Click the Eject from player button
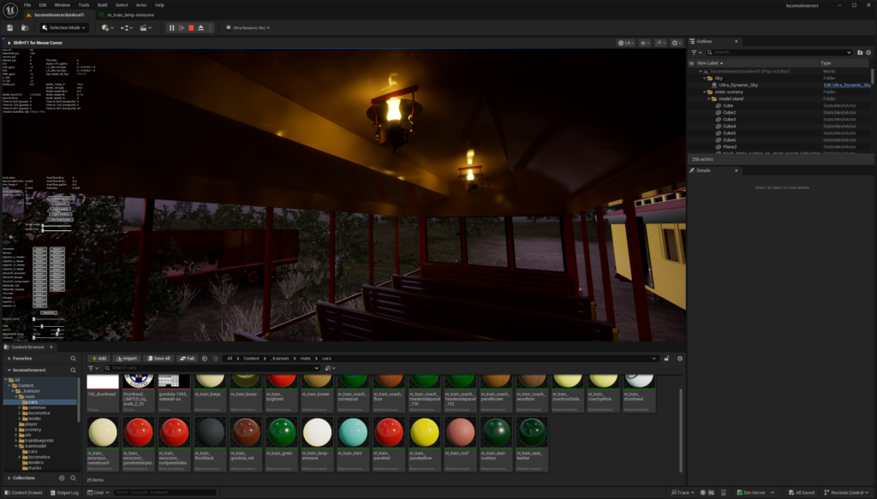Image resolution: width=877 pixels, height=499 pixels. coord(200,27)
